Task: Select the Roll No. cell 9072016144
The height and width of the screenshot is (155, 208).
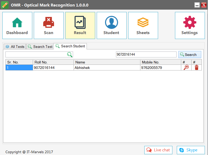Action: pyautogui.click(x=53, y=68)
